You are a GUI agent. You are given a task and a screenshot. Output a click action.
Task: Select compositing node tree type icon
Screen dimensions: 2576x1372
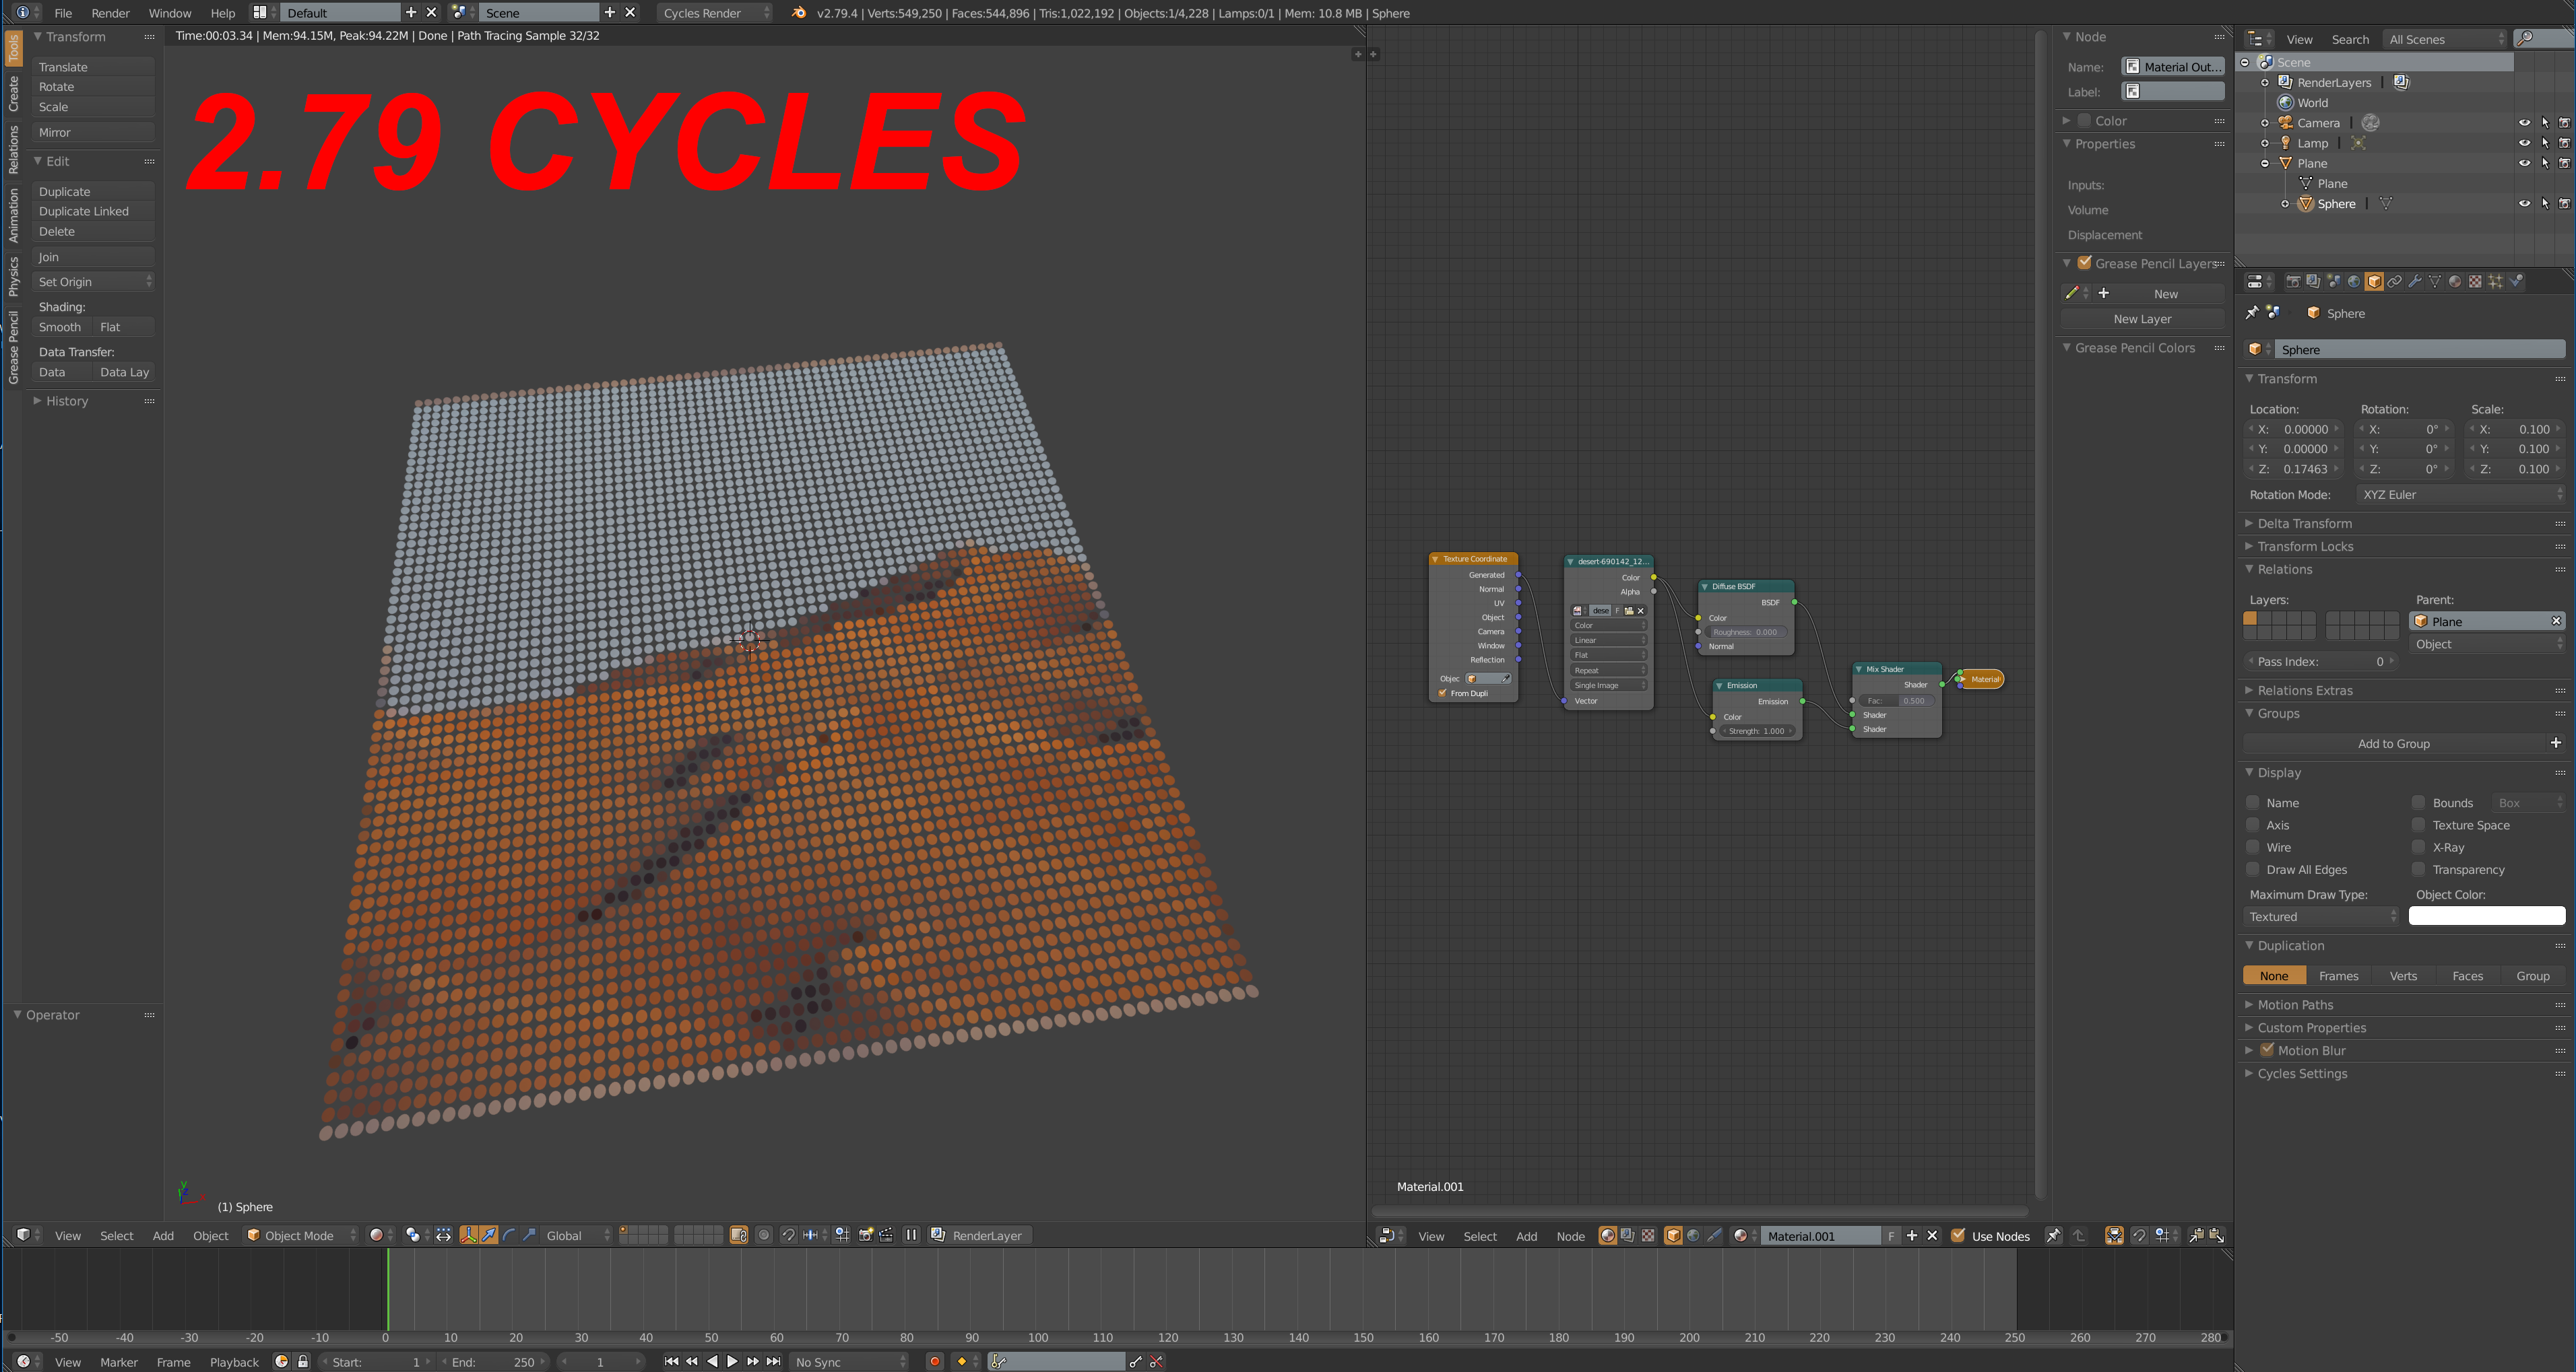pyautogui.click(x=1628, y=1236)
